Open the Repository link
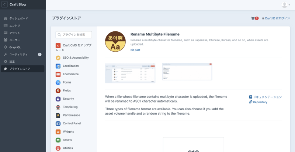Viewport: 295px width, 152px height. 260,102
